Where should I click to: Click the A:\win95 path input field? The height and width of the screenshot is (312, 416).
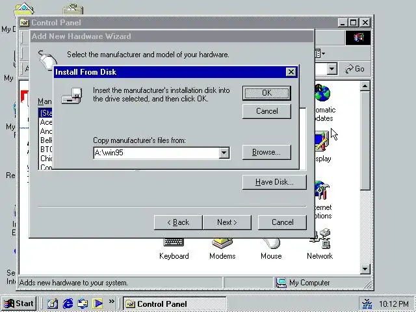tap(157, 153)
